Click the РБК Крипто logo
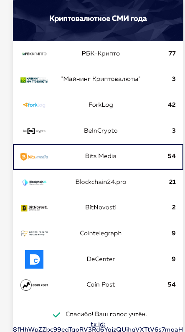This screenshot has height=332, width=185. click(x=34, y=54)
